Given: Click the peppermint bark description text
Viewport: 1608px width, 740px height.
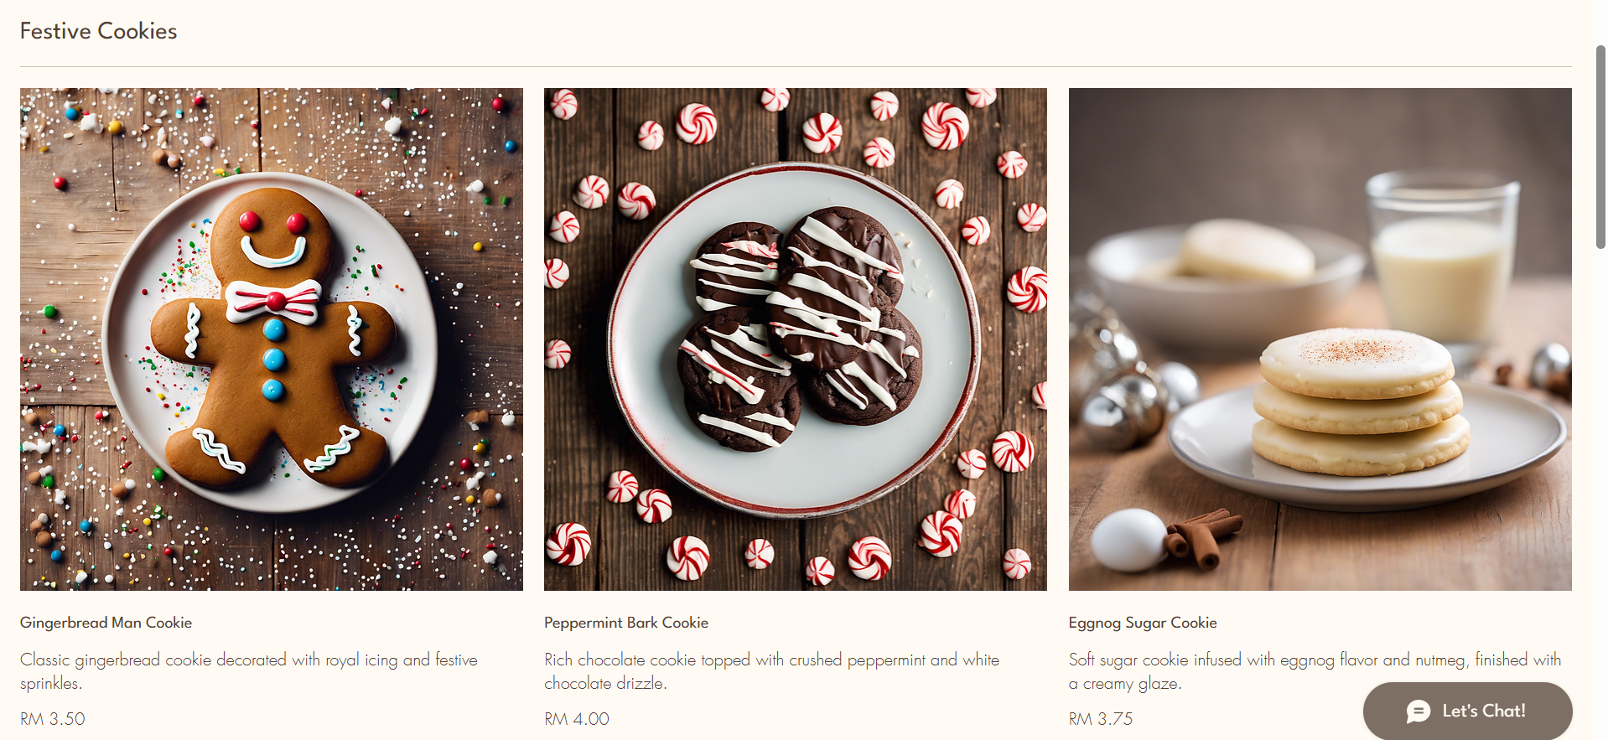Looking at the screenshot, I should click(x=772, y=671).
